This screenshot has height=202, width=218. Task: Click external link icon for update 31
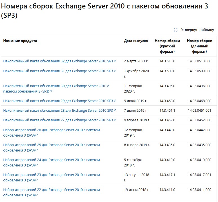[115, 71]
